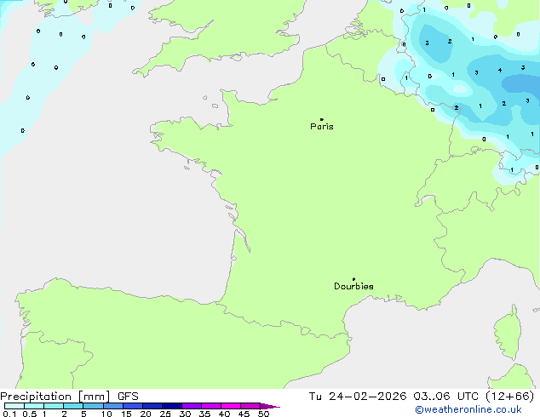Click the precipitation value 4 on map
Image resolution: width=540 pixels, height=417 pixels.
pos(500,70)
